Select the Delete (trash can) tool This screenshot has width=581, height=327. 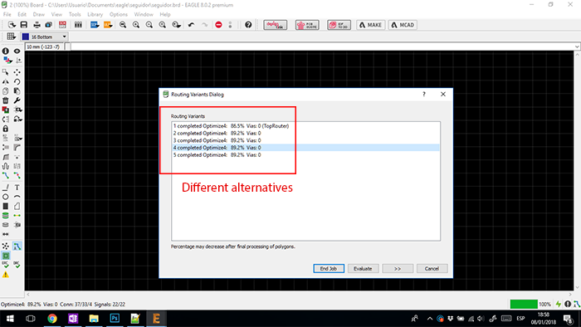point(6,100)
